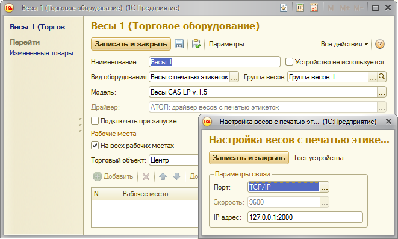Click the IP адрес input field
This screenshot has width=398, height=239.
click(305, 217)
